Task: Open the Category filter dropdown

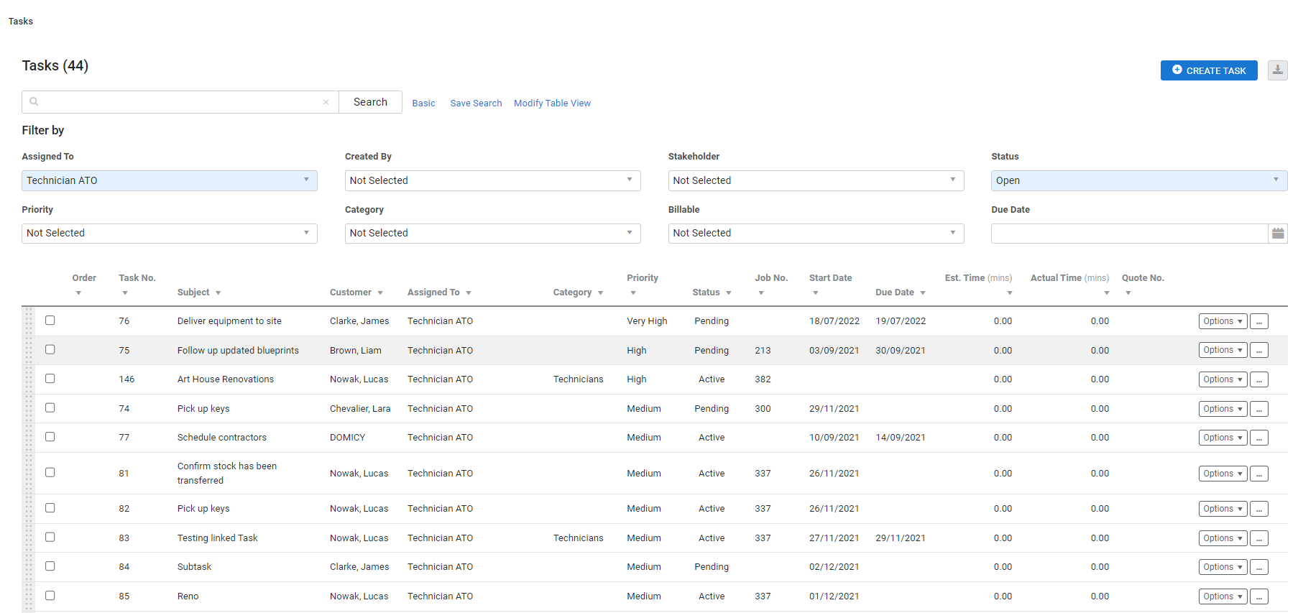Action: pyautogui.click(x=492, y=234)
